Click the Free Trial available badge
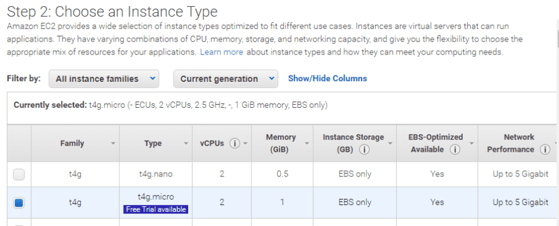The width and height of the screenshot is (559, 226). (156, 209)
